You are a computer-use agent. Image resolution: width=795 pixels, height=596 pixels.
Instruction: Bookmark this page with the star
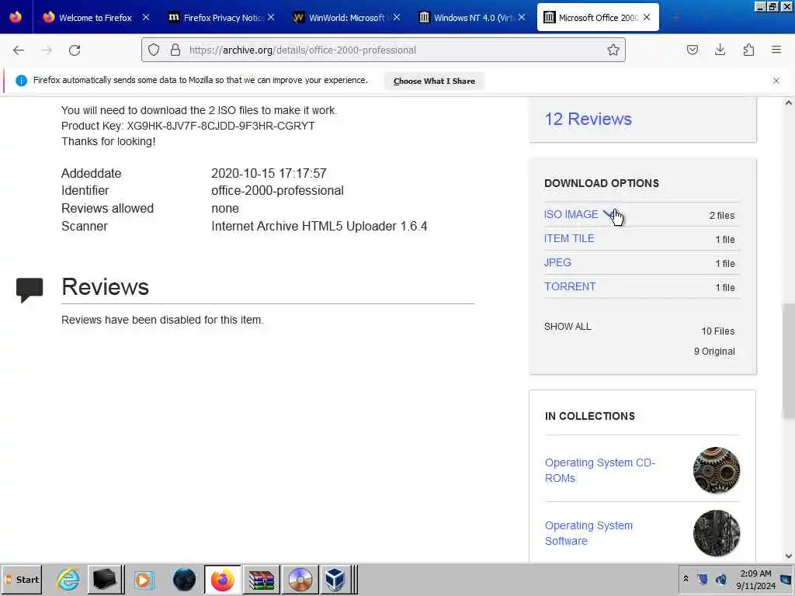613,50
